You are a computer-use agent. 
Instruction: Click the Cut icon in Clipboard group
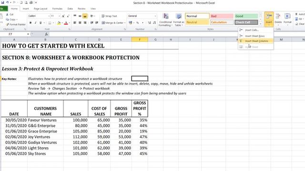8,14
